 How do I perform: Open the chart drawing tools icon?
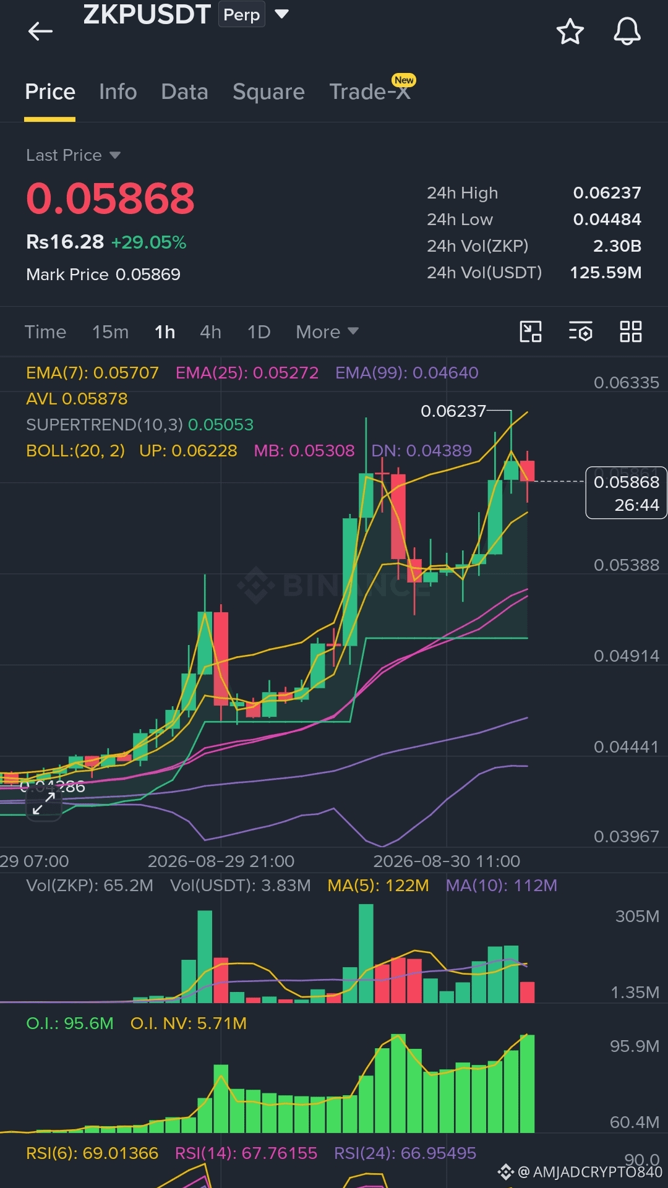pos(531,331)
